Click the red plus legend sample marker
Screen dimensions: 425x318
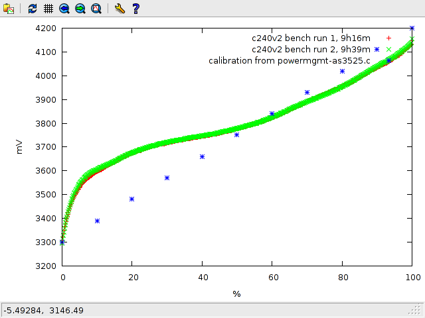pyautogui.click(x=388, y=38)
